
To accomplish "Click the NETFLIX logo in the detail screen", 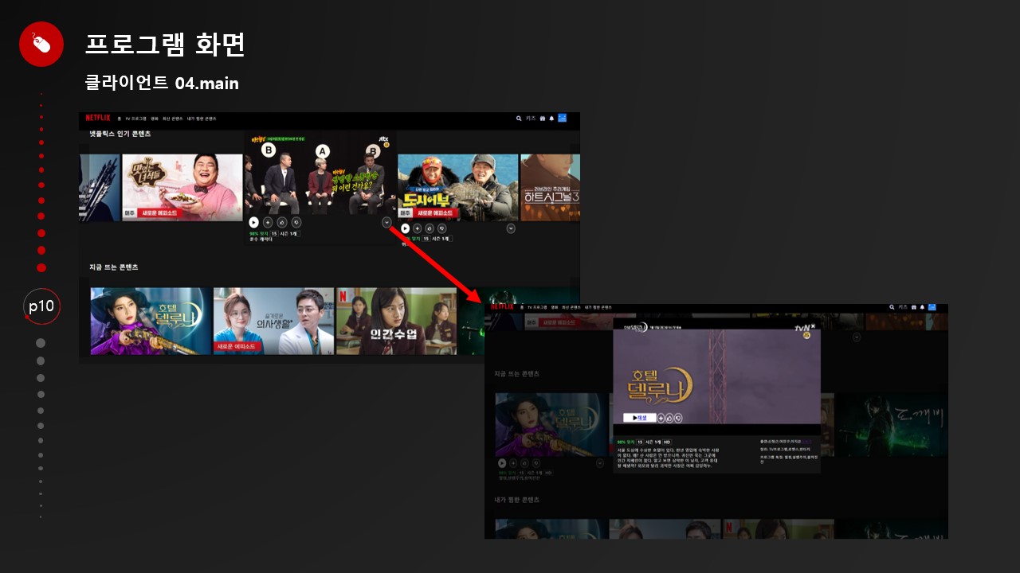I will (x=502, y=306).
